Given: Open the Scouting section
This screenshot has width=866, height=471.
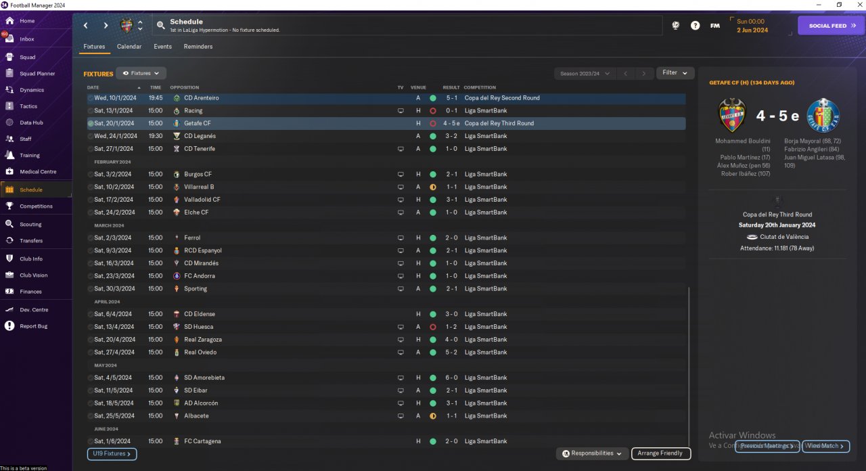Looking at the screenshot, I should tap(30, 225).
